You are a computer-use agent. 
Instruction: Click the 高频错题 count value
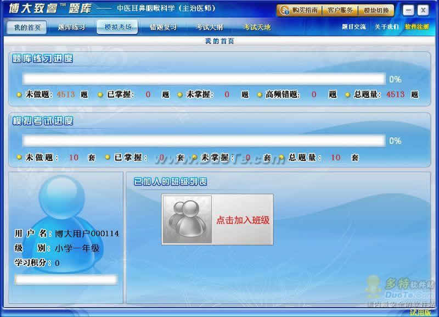(x=314, y=94)
